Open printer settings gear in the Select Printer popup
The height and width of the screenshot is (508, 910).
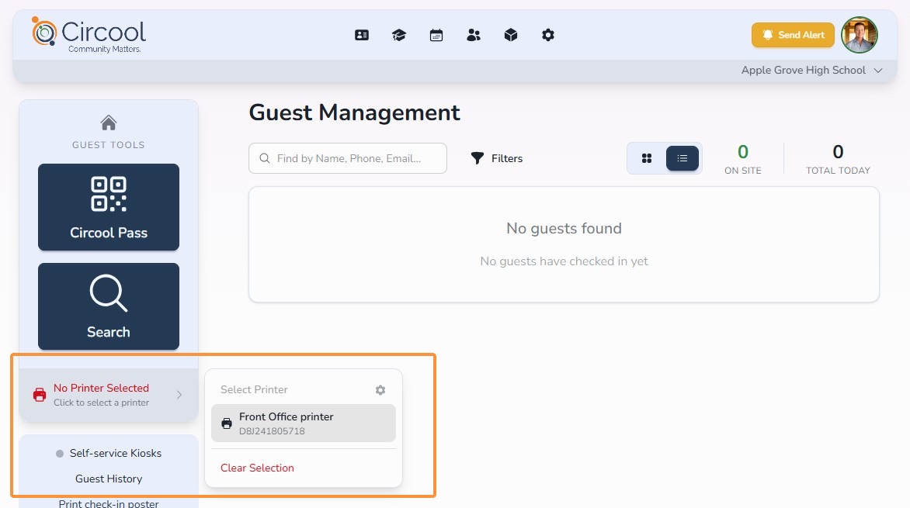(380, 389)
